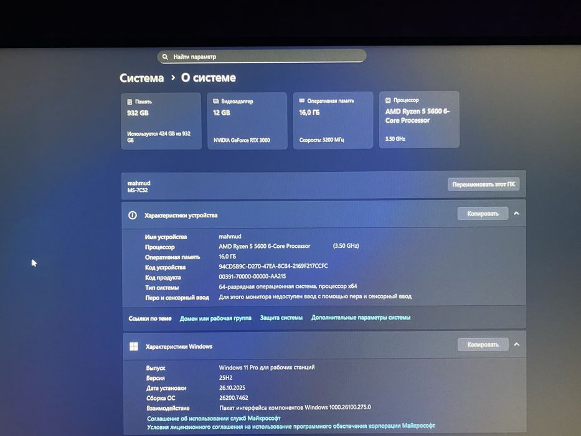Click the RAM icon on the Оперативная память card
This screenshot has height=436, width=581.
302,100
